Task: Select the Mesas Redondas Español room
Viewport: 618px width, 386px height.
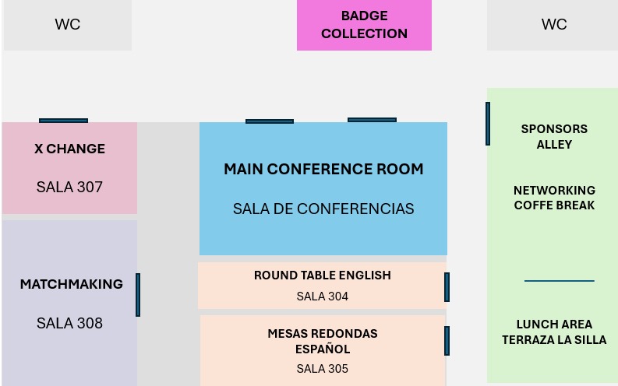Action: [x=322, y=349]
